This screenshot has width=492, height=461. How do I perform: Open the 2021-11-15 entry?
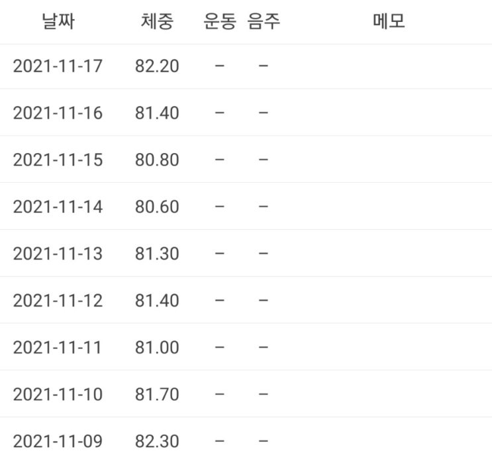(246, 159)
